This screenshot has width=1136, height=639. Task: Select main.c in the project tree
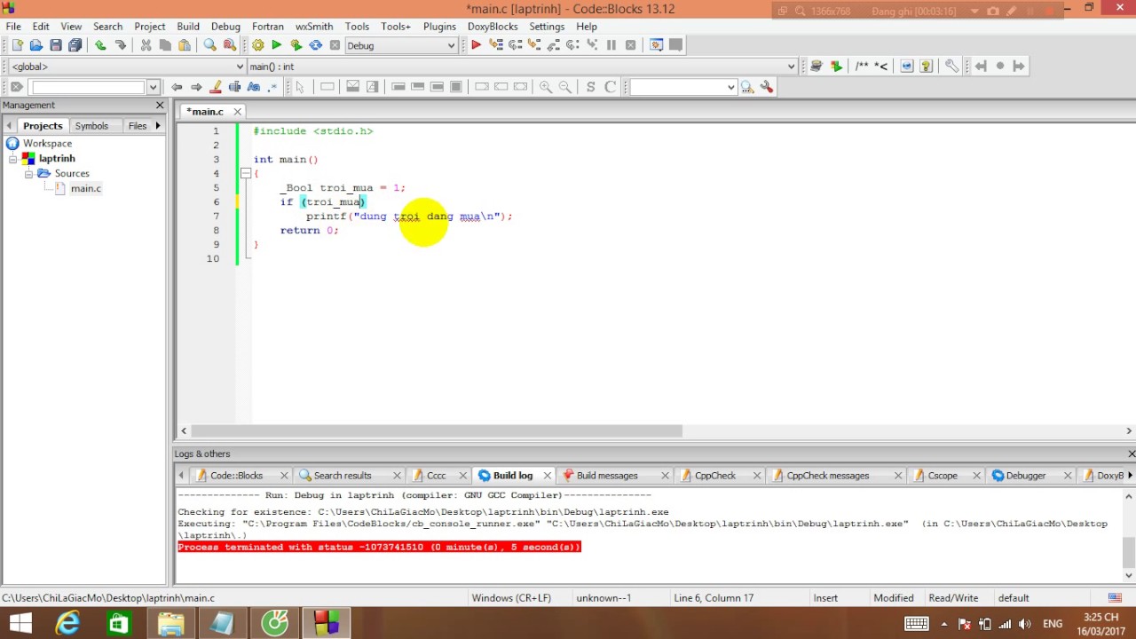click(86, 188)
